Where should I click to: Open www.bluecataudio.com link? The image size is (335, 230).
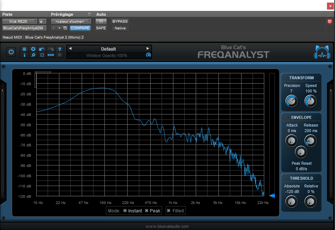tap(167, 226)
